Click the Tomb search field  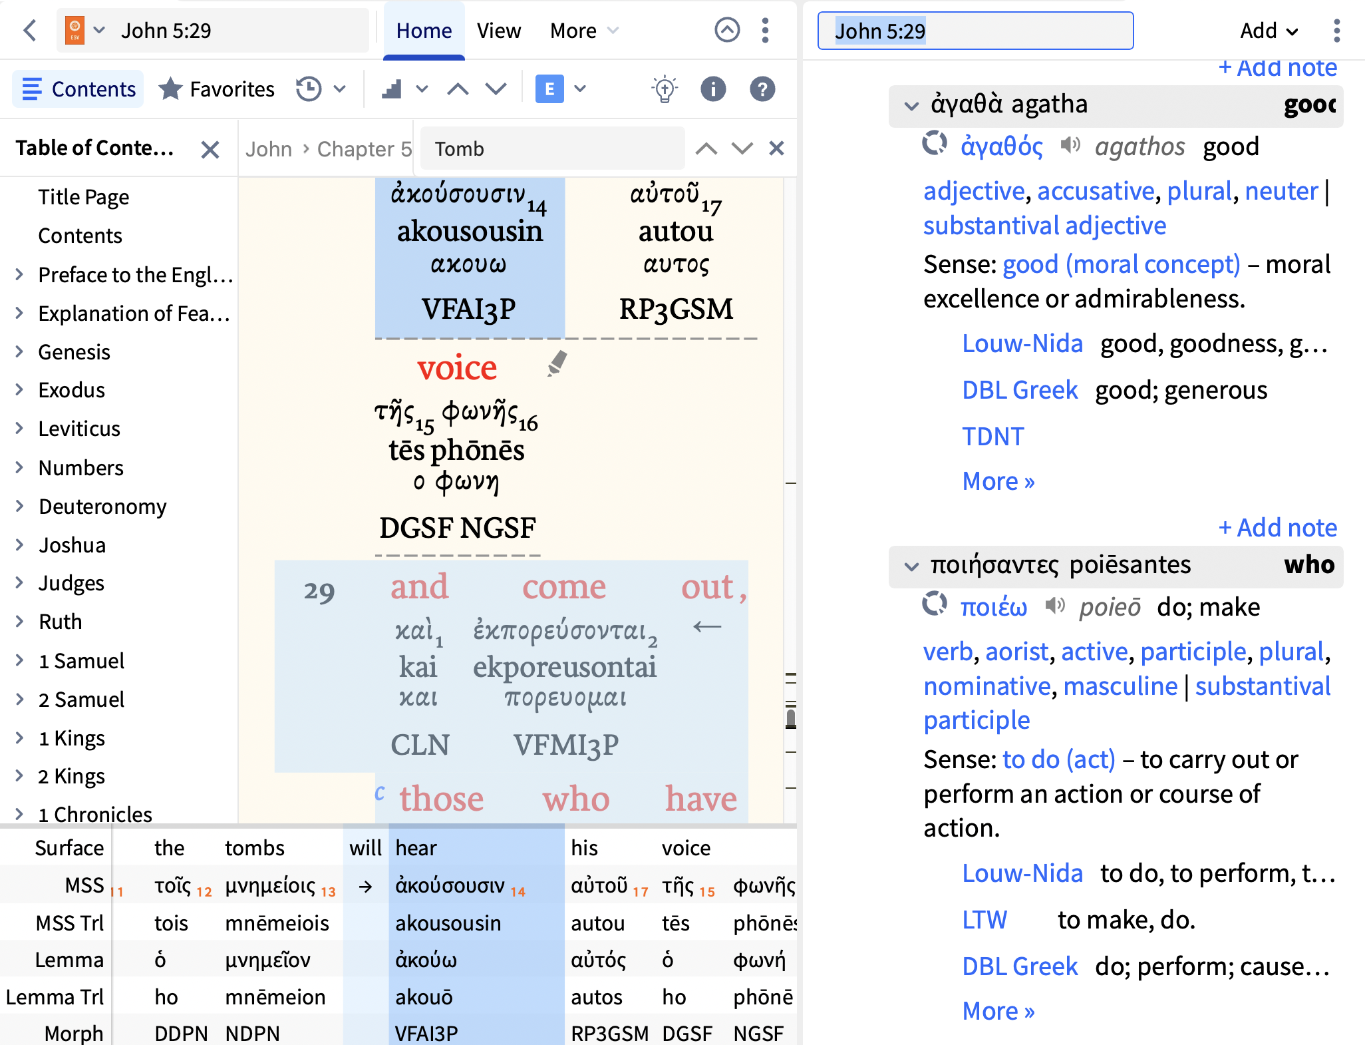click(552, 148)
